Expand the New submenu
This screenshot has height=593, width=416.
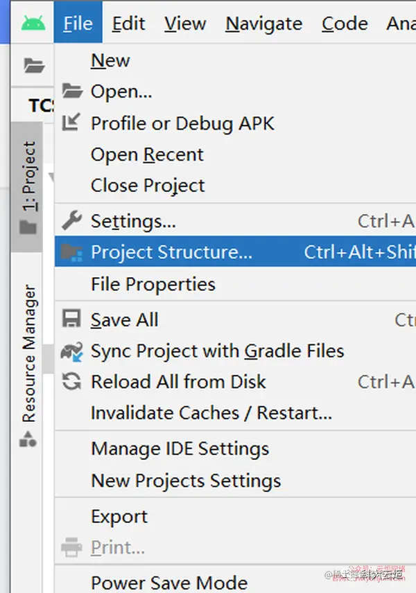point(111,61)
